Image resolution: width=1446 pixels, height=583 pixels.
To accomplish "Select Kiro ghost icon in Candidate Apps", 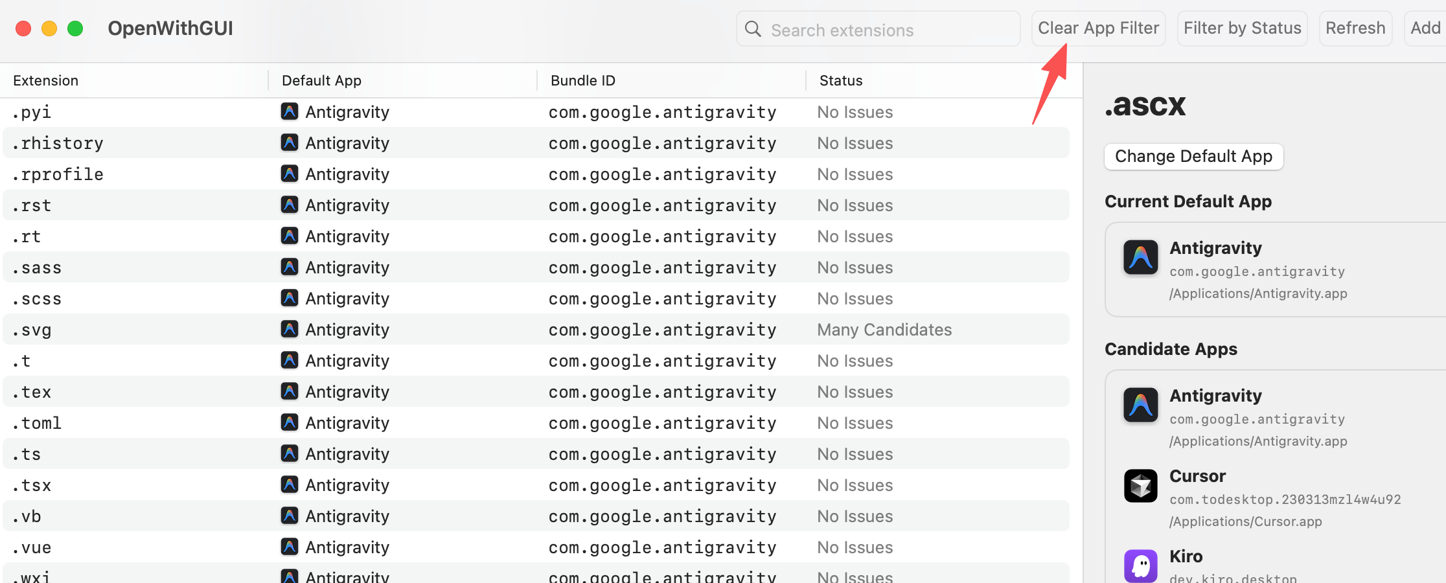I will point(1141,566).
